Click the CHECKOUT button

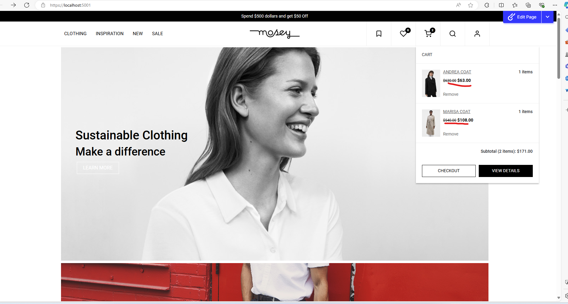click(448, 171)
